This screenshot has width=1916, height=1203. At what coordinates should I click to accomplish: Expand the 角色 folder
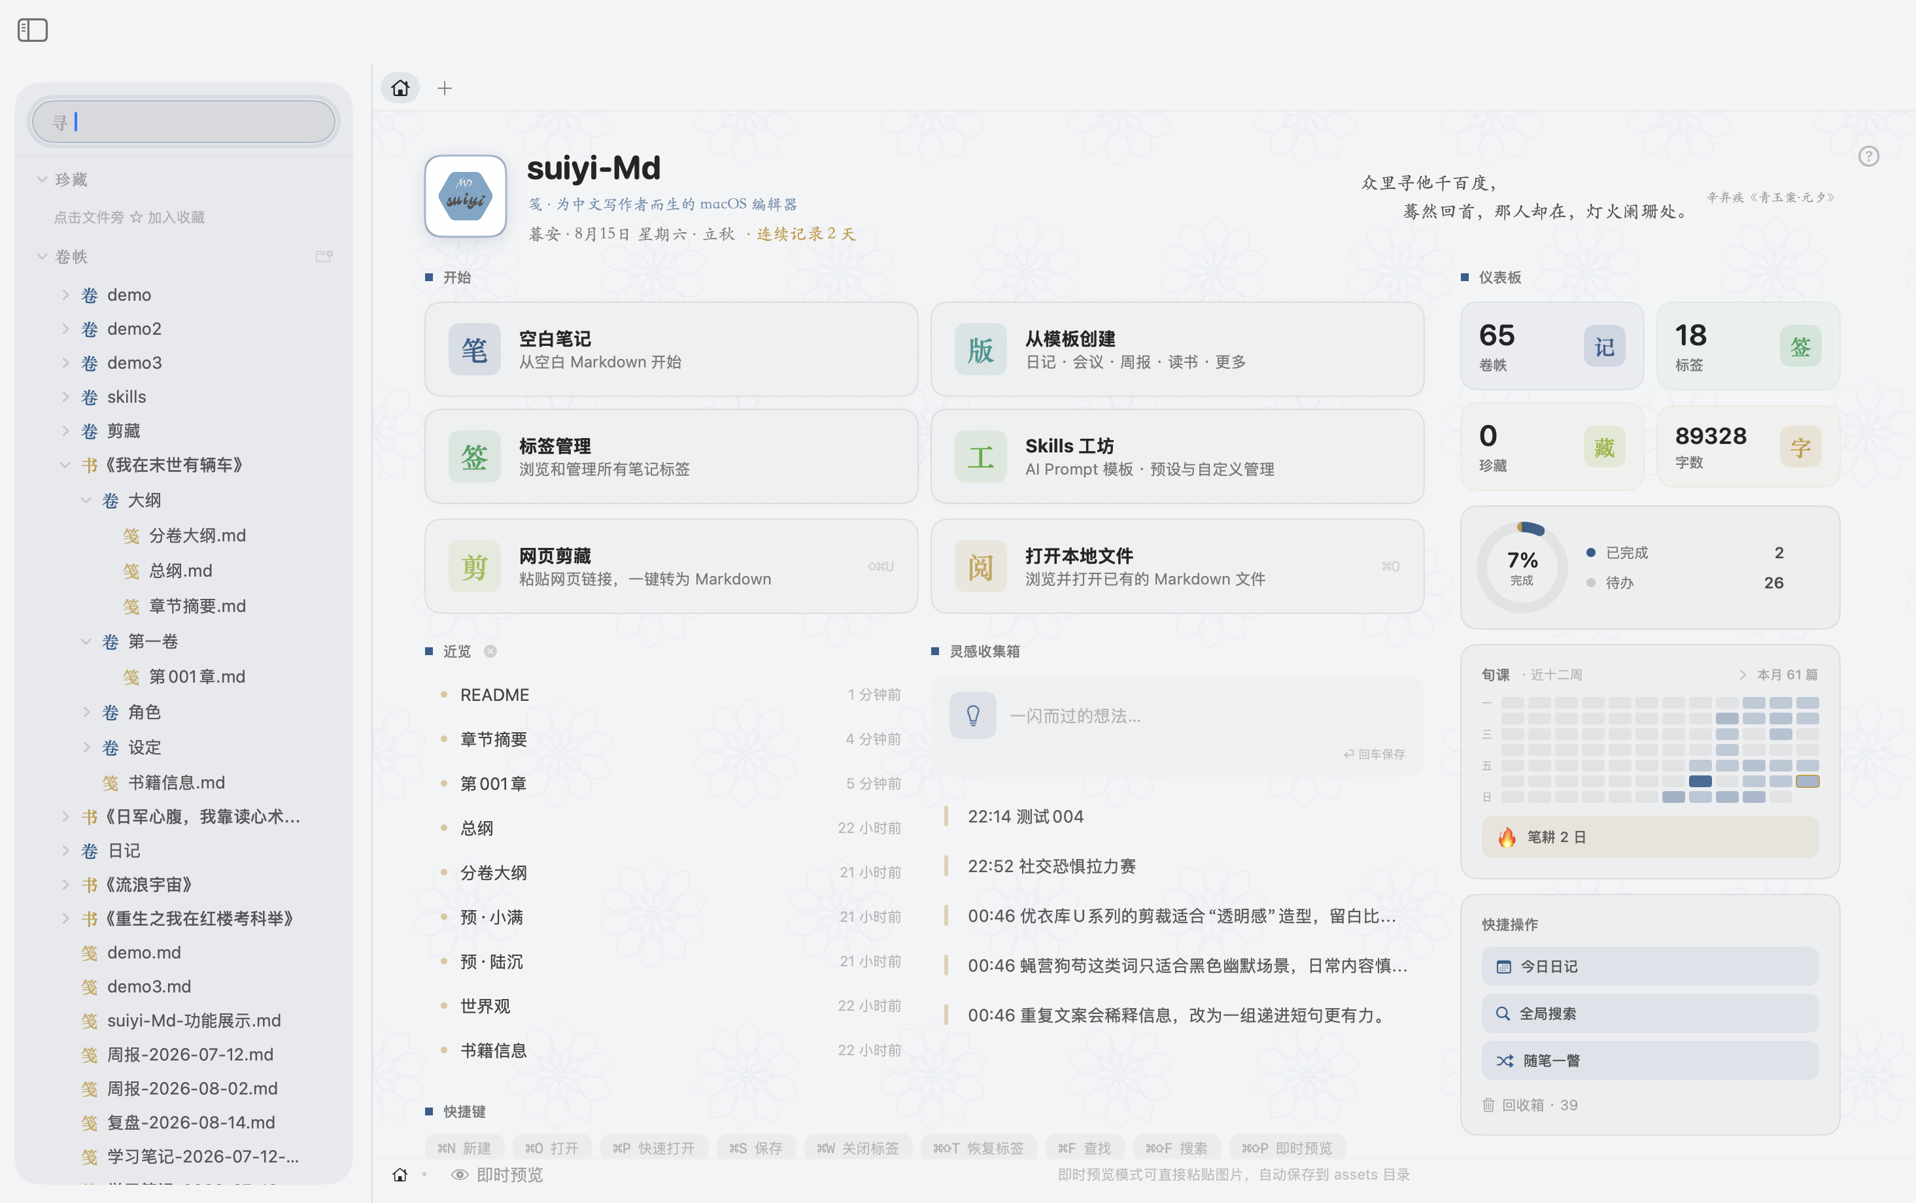click(x=87, y=711)
